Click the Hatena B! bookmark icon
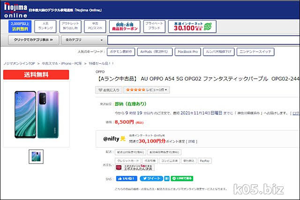This screenshot has width=300, height=200. (167, 178)
